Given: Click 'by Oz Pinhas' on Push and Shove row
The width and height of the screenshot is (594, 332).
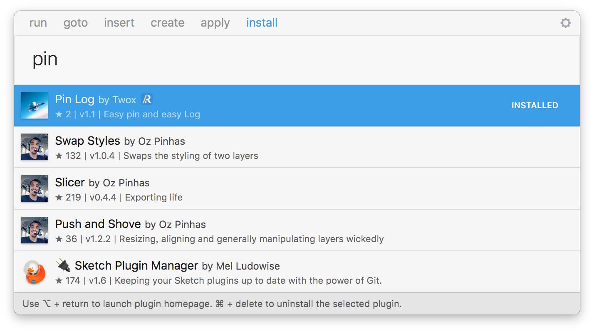Looking at the screenshot, I should [176, 225].
